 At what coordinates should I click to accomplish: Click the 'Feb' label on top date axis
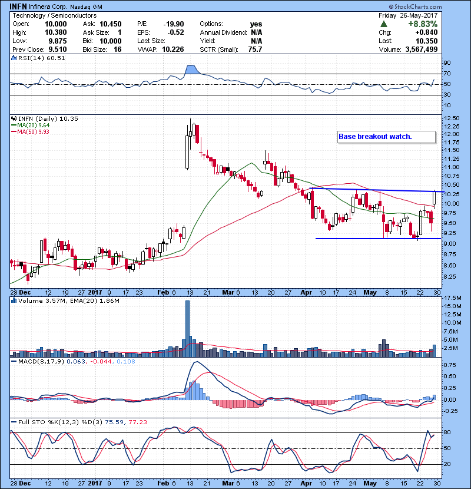pyautogui.click(x=163, y=293)
